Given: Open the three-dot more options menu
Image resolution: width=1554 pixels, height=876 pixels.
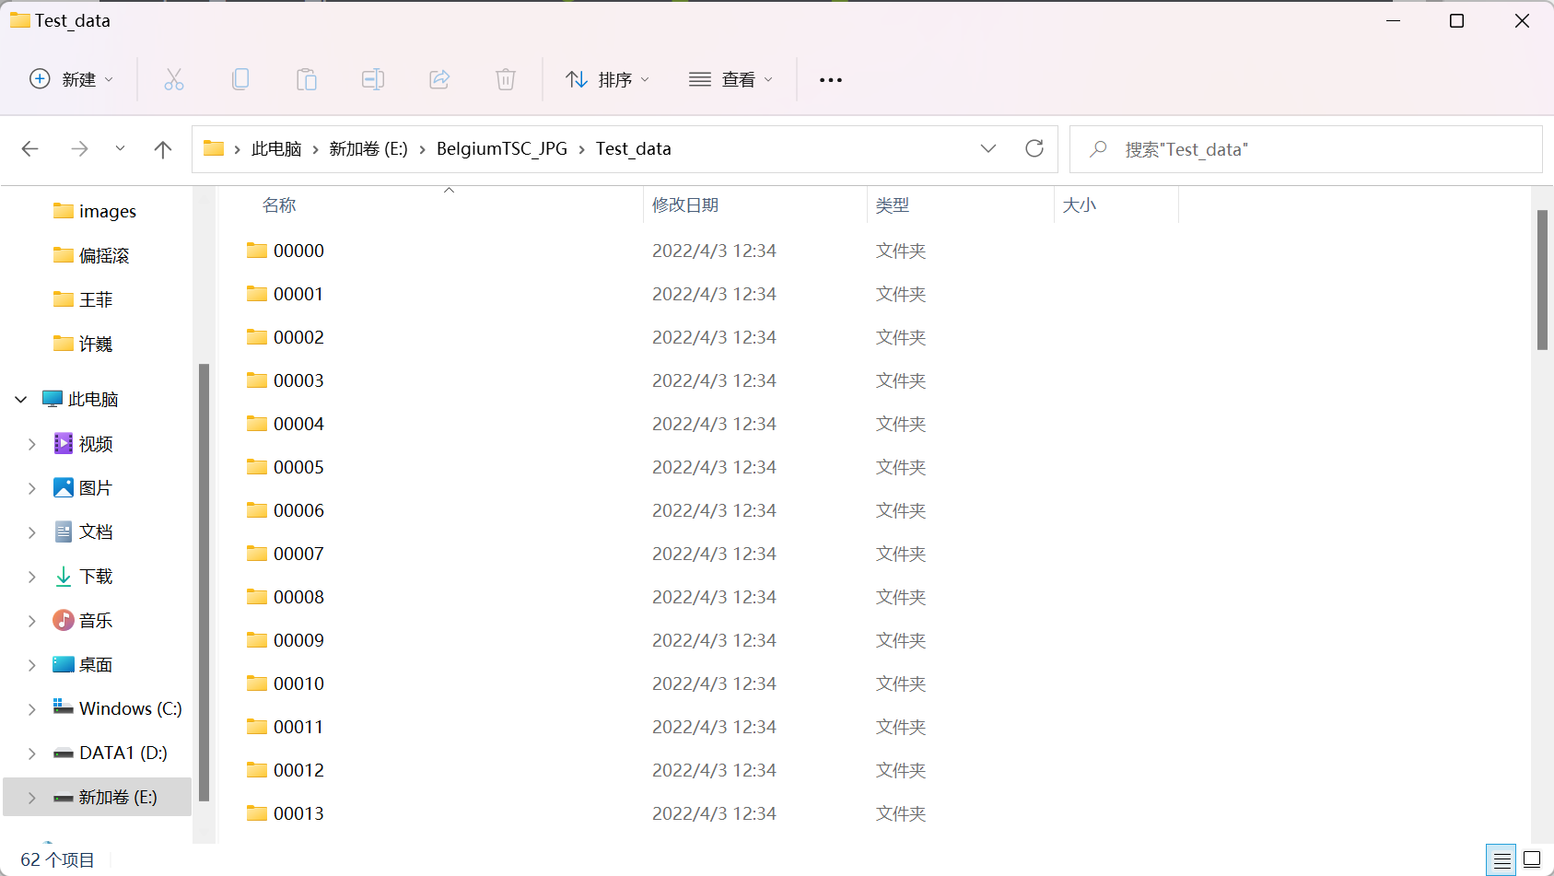Looking at the screenshot, I should 831,80.
